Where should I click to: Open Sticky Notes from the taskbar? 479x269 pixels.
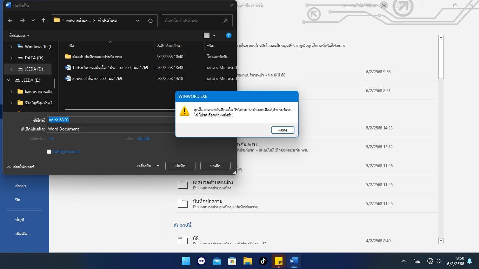click(279, 261)
